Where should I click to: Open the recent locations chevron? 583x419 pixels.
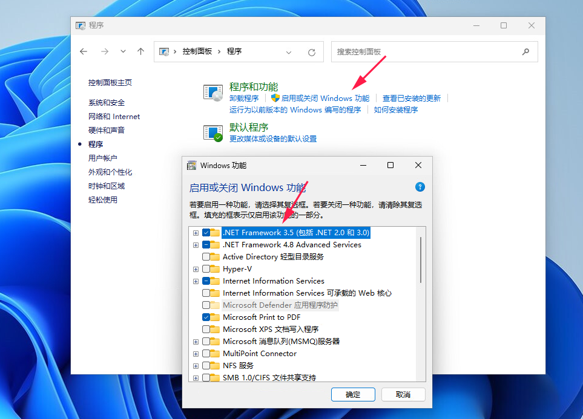tap(123, 51)
